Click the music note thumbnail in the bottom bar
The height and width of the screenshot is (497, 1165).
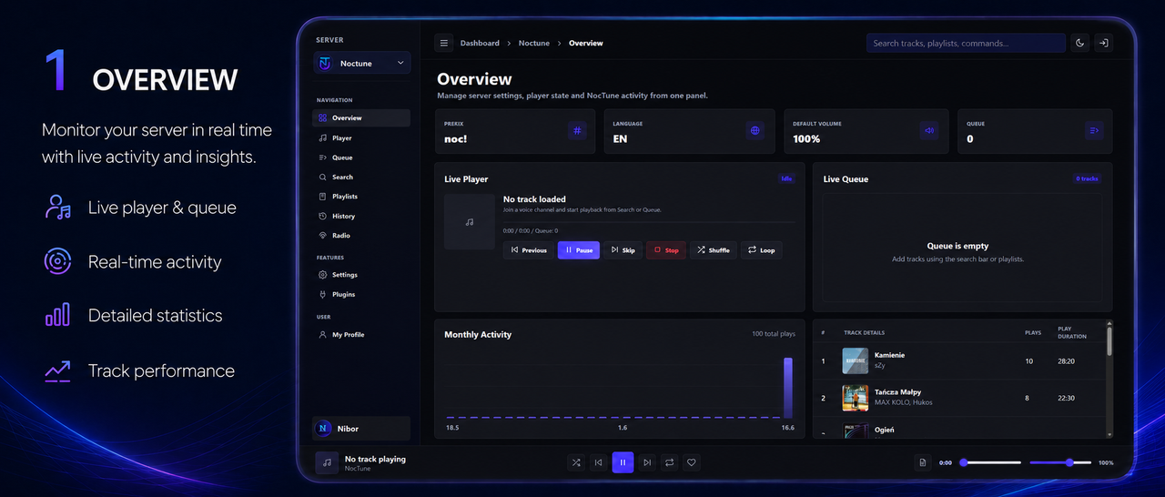point(328,462)
